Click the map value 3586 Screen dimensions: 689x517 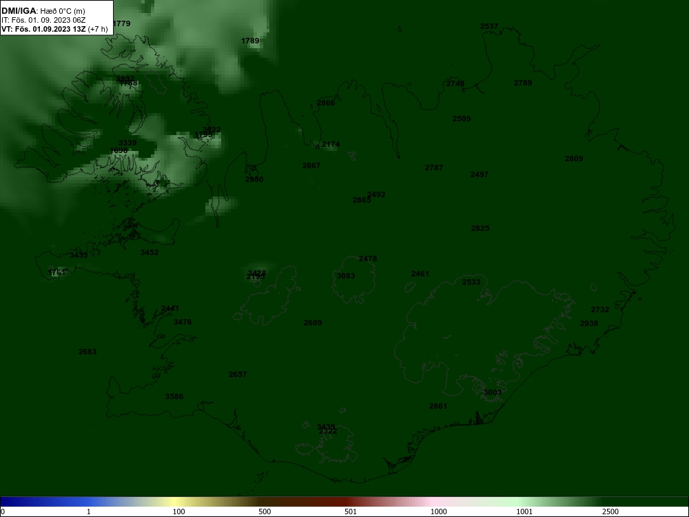tap(174, 396)
